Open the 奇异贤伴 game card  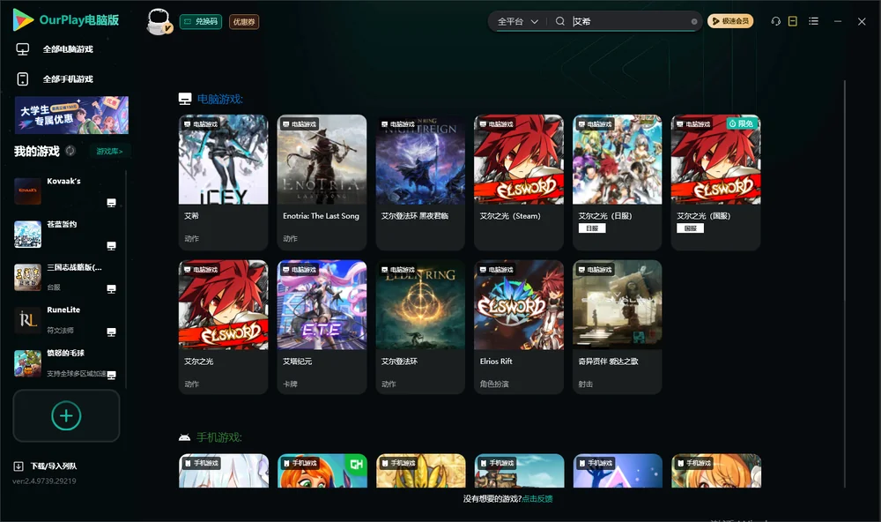[617, 327]
